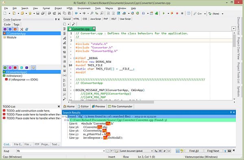Click the Save floppy disk icon
The width and height of the screenshot is (244, 160).
click(38, 13)
